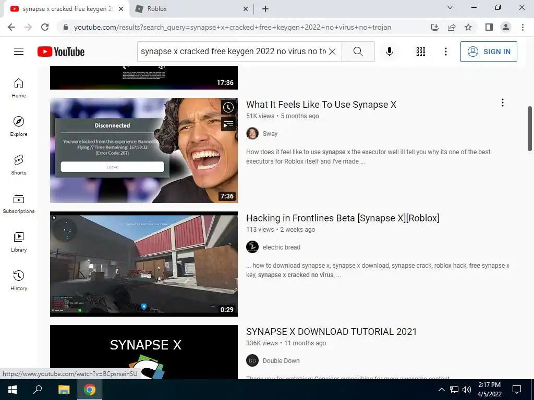
Task: Open Double Down channel name
Action: pyautogui.click(x=281, y=361)
